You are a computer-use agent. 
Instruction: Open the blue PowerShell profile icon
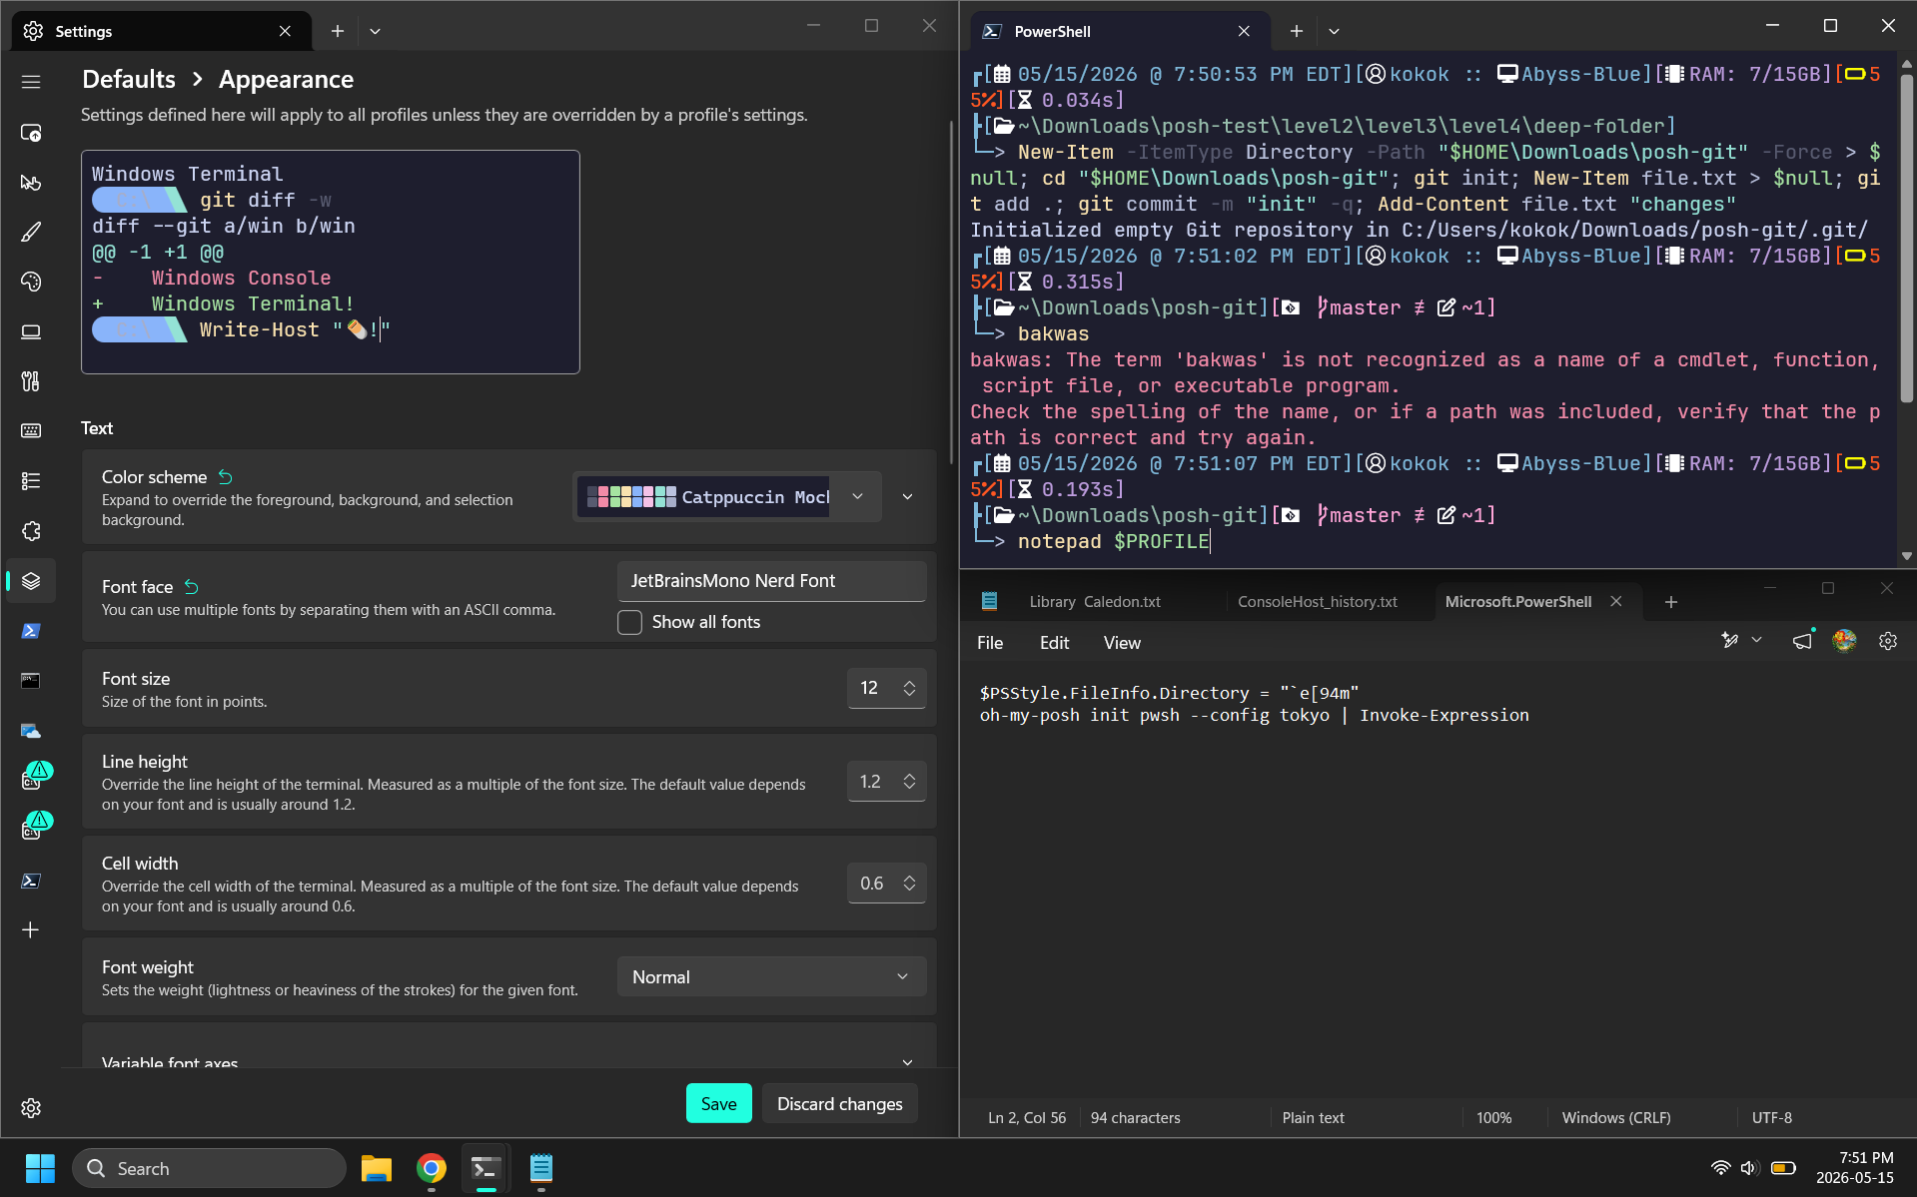(31, 631)
